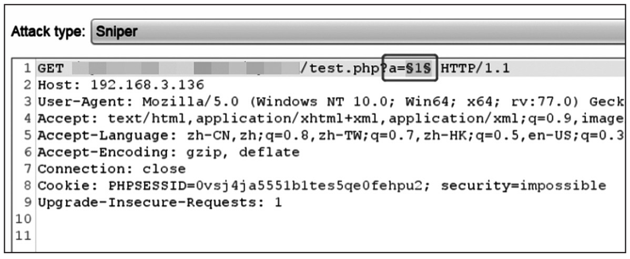Place cursor on GET method in request

tap(50, 68)
